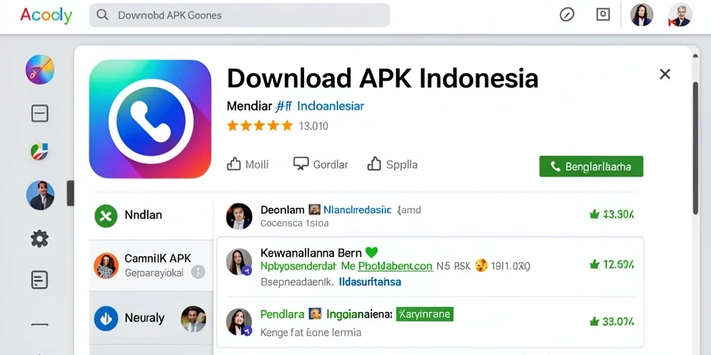Open the Indoanlesiar developer link
This screenshot has width=711, height=355.
tap(331, 106)
